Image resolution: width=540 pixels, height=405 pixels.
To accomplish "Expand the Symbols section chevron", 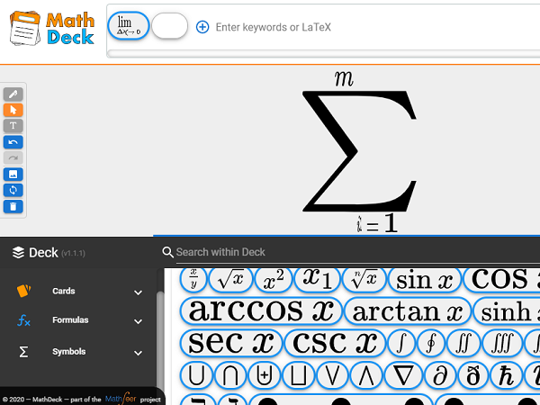I will point(138,353).
